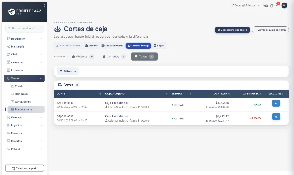Viewport: 294px width, 175px height.
Task: Expand the Finanzas menu chevron
Action: [x=41, y=133]
